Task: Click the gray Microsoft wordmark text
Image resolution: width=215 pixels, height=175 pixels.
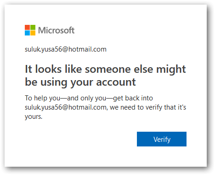Action: coord(56,30)
